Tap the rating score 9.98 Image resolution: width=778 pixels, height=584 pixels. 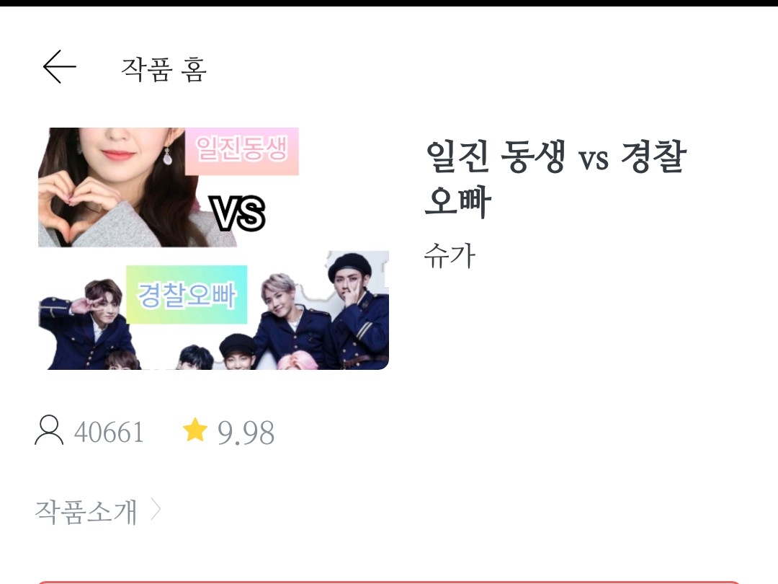(246, 433)
